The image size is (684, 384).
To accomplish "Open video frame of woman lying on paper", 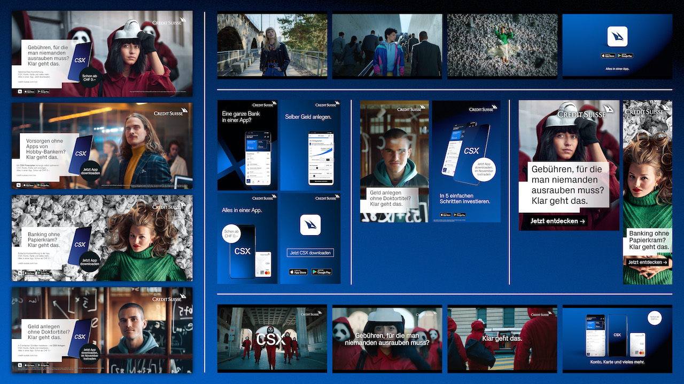I will click(502, 46).
